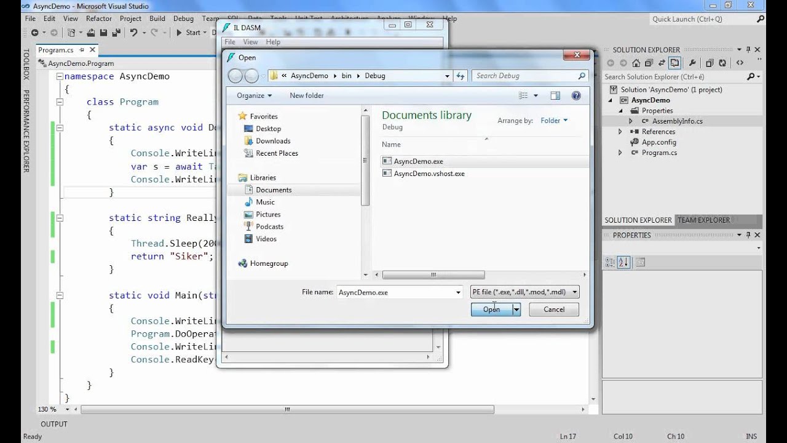Click the Open dialog back arrow

click(235, 76)
